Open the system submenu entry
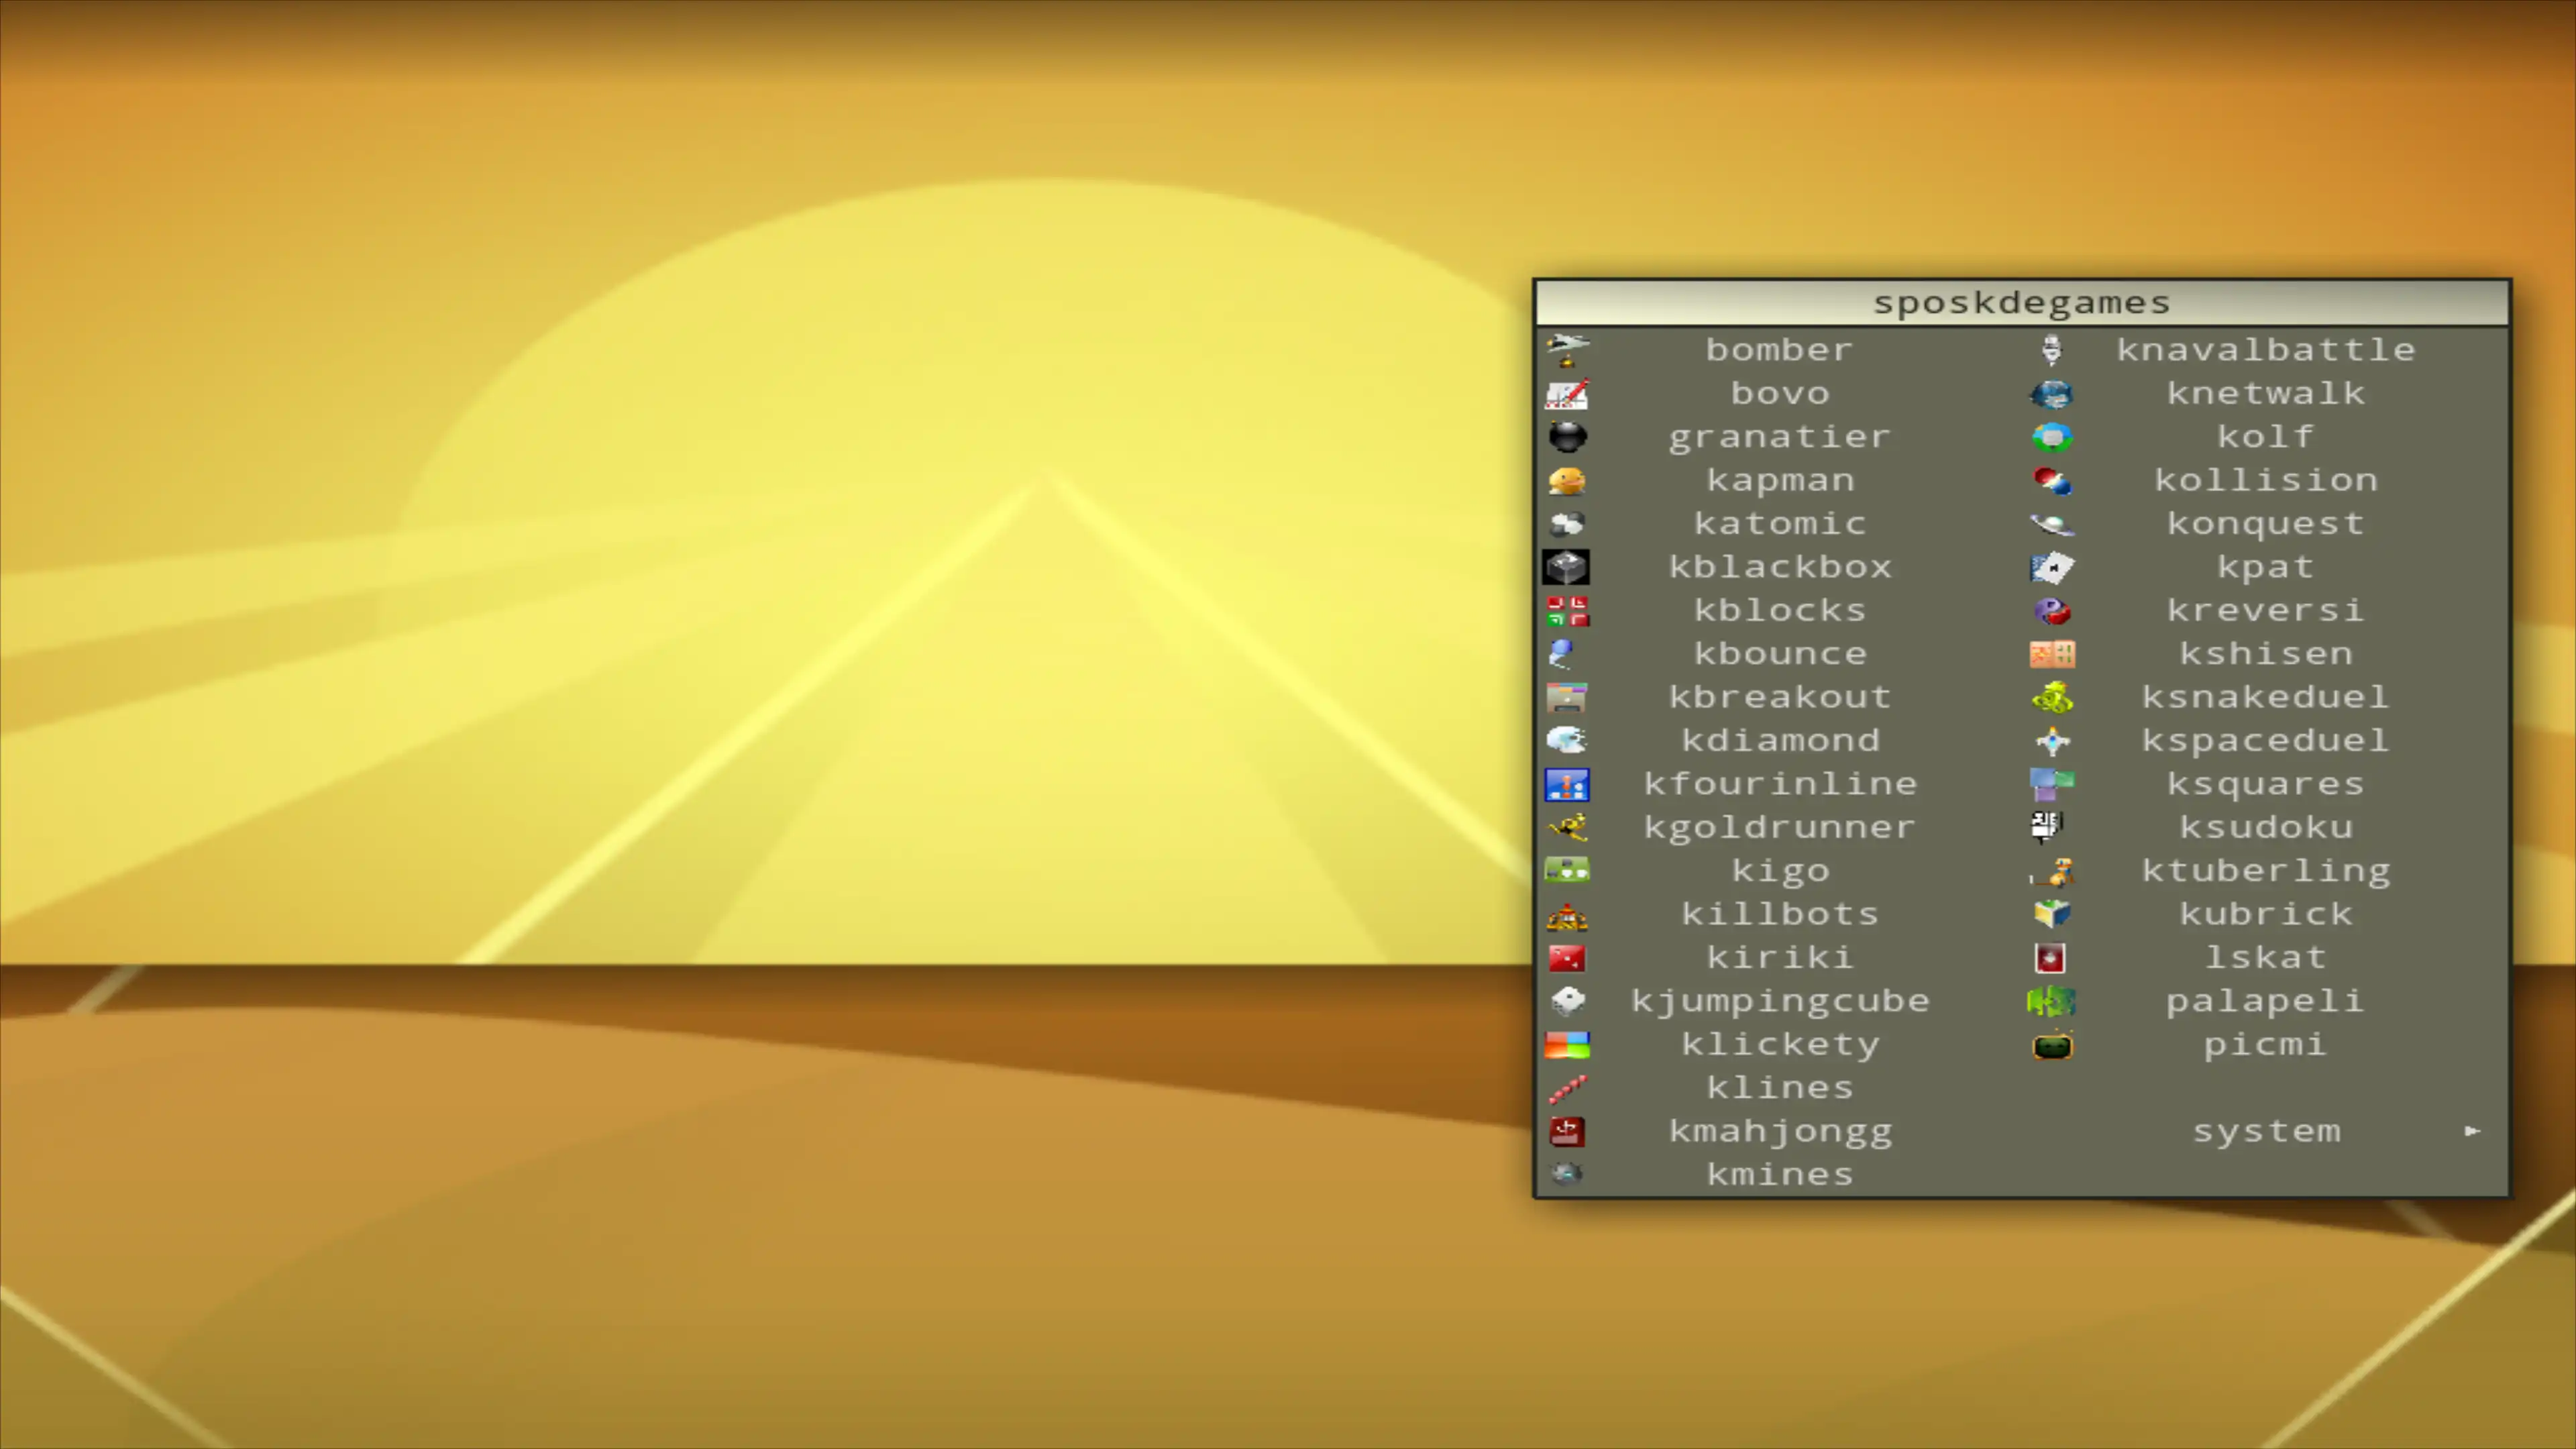The height and width of the screenshot is (1449, 2576). coord(2265,1131)
